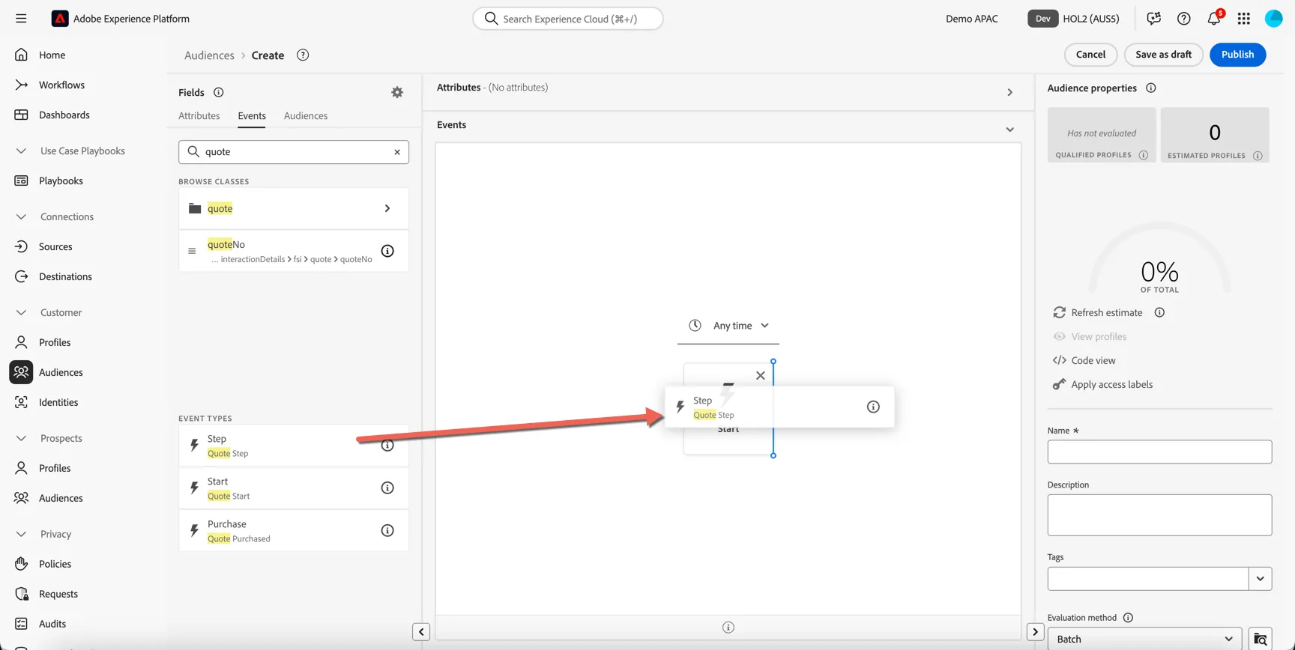Switch to the Audiences fields tab
The width and height of the screenshot is (1295, 650).
(306, 116)
